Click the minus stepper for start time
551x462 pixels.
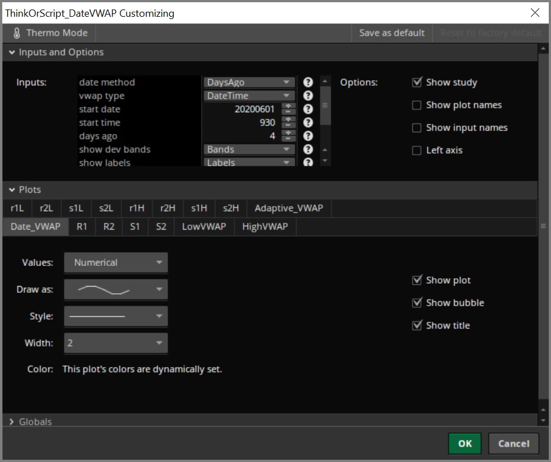coord(288,125)
